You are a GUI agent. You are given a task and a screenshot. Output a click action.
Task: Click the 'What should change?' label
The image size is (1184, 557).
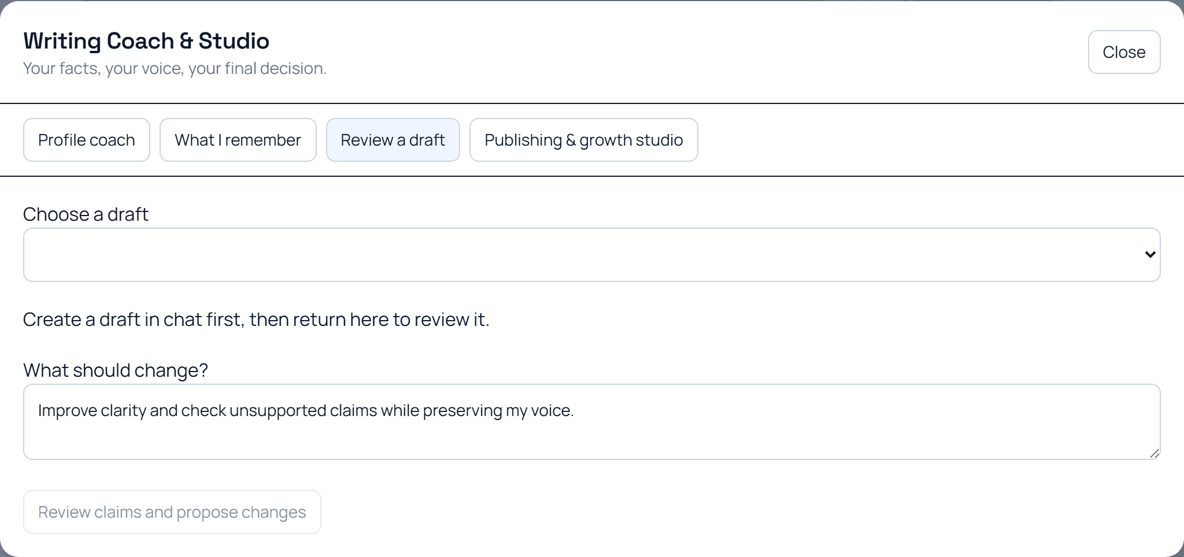(x=116, y=370)
